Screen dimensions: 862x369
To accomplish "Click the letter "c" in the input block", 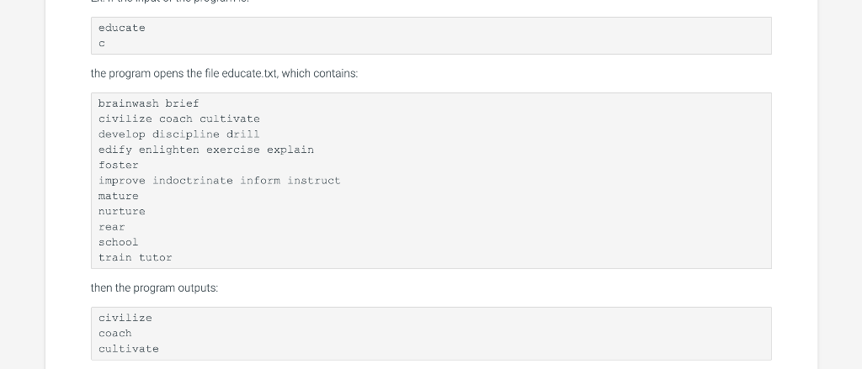I will (102, 43).
